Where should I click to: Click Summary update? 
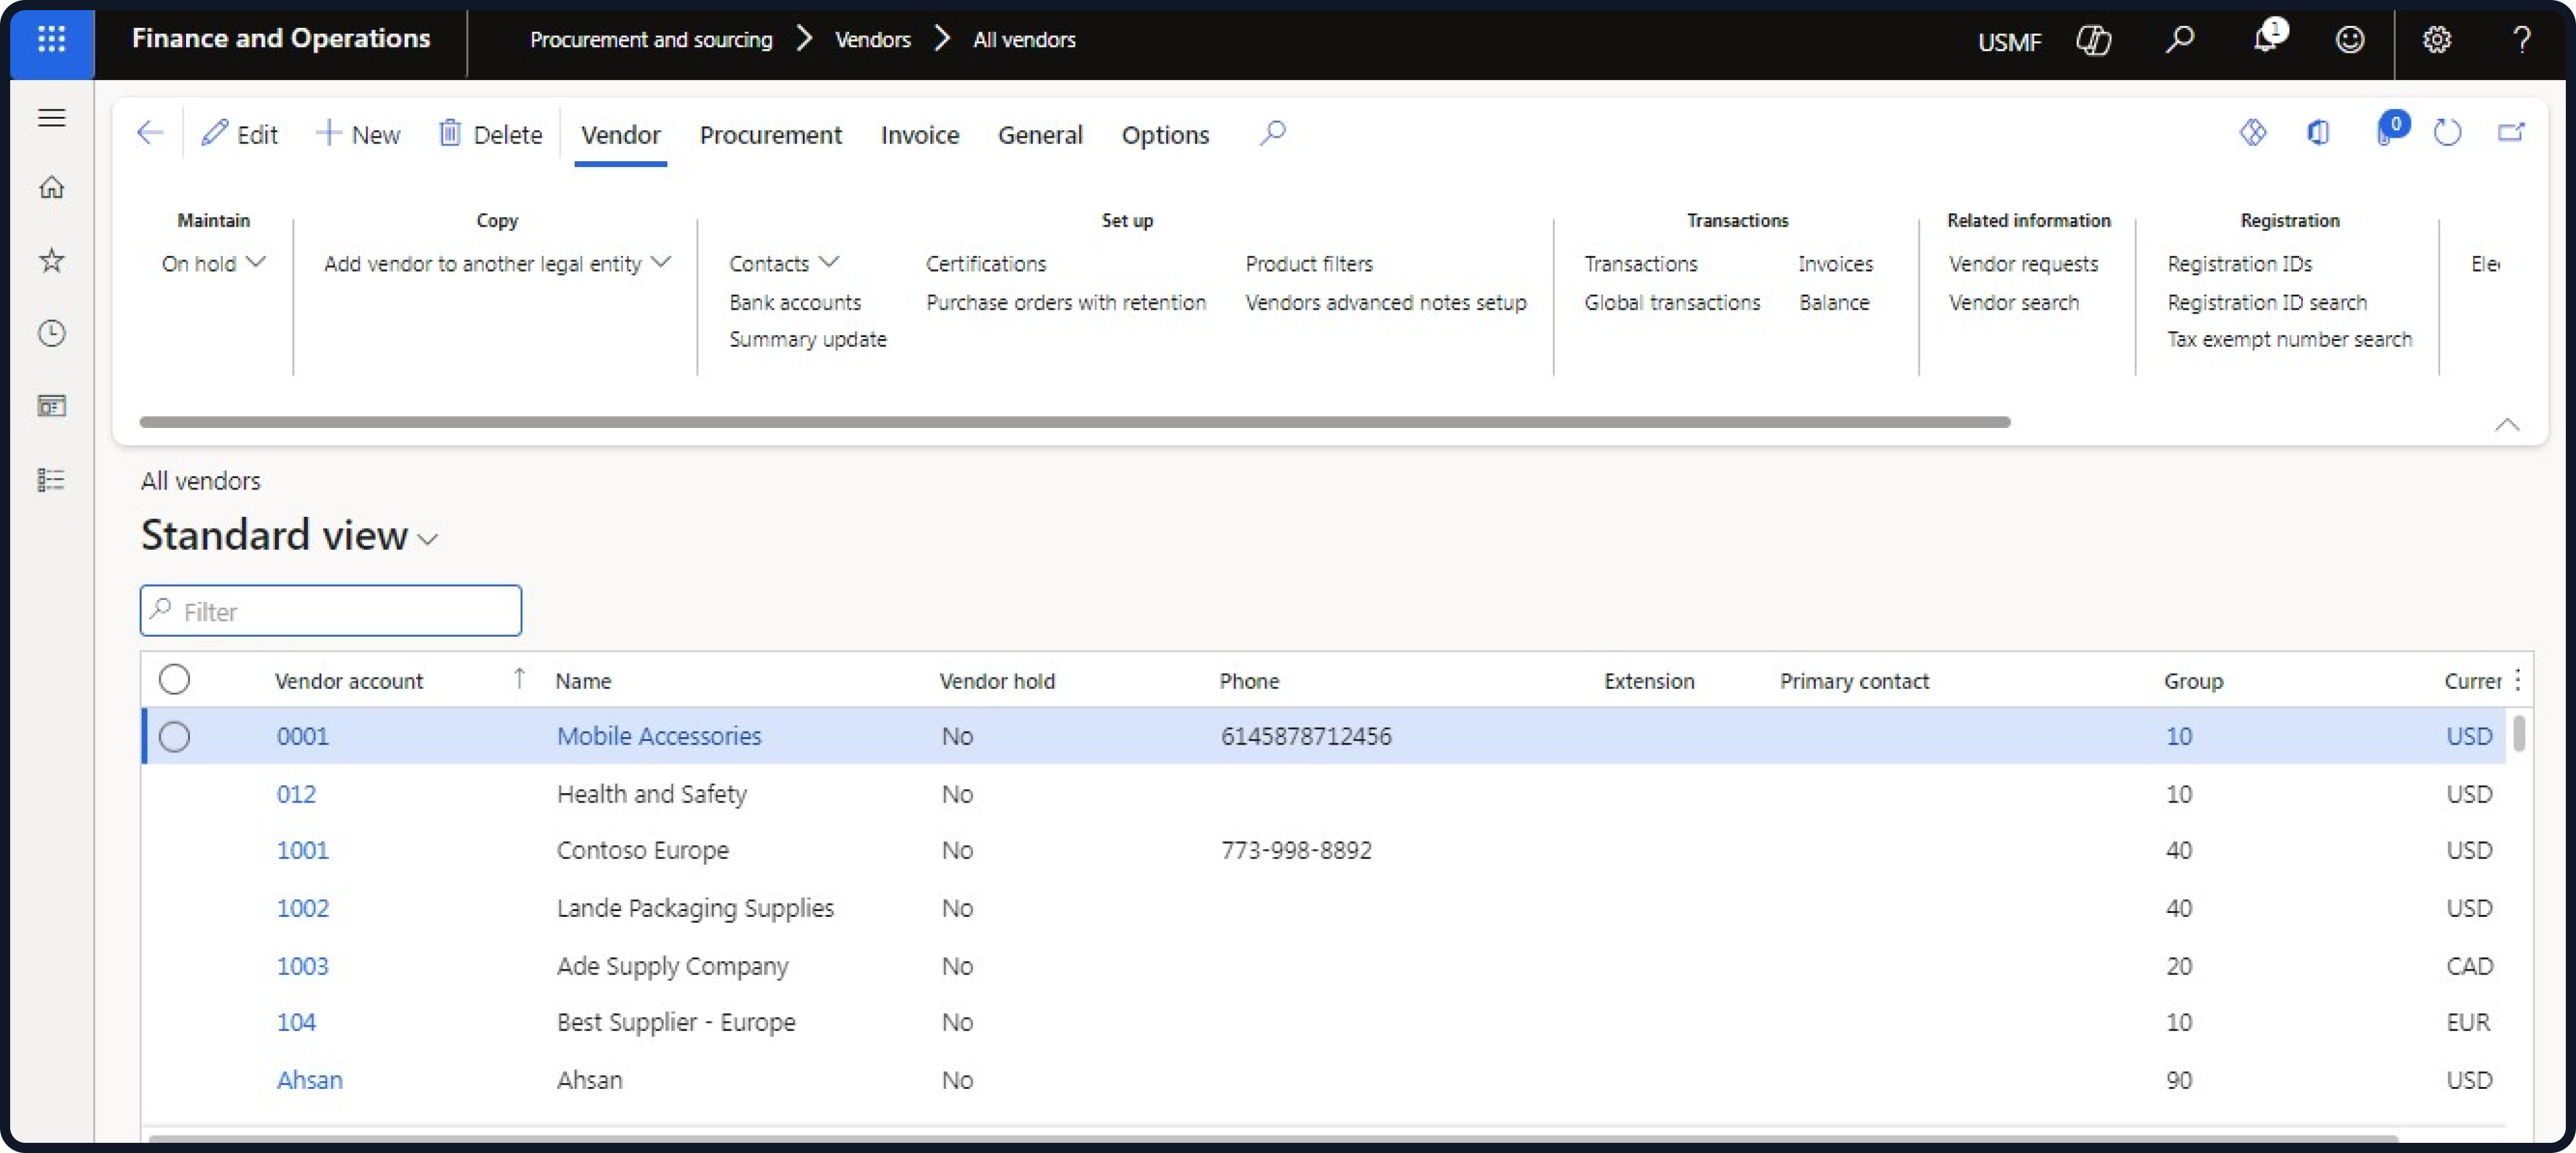808,340
